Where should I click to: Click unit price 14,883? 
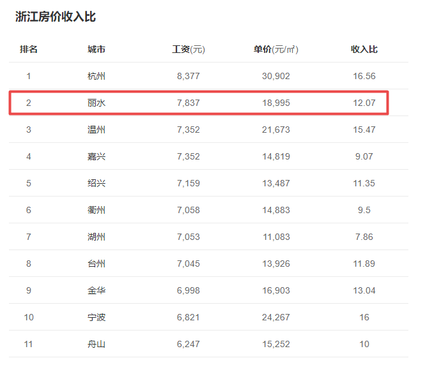(x=276, y=210)
